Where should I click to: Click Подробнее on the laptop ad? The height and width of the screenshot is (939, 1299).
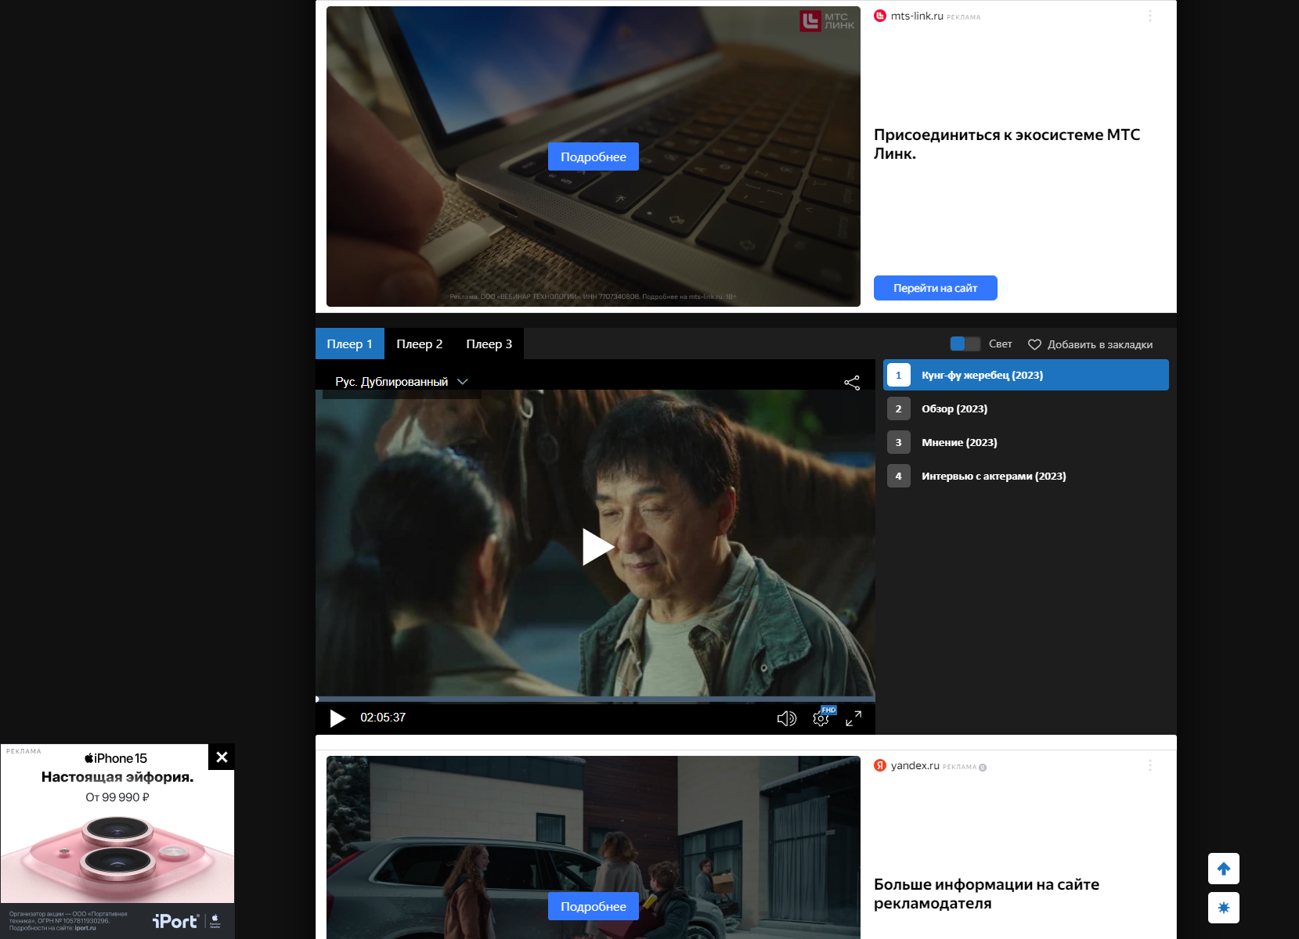(x=593, y=156)
